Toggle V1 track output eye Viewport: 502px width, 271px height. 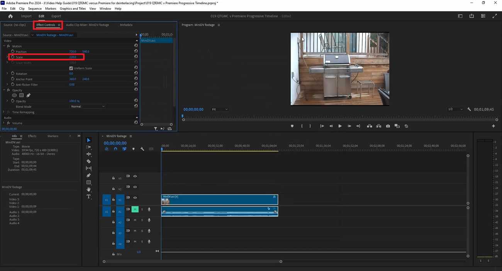(x=135, y=198)
